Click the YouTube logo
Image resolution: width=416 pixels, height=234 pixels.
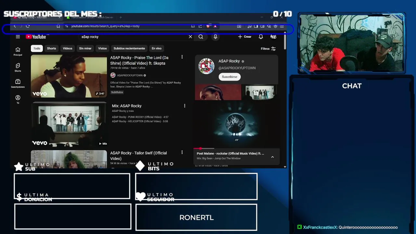pyautogui.click(x=36, y=37)
